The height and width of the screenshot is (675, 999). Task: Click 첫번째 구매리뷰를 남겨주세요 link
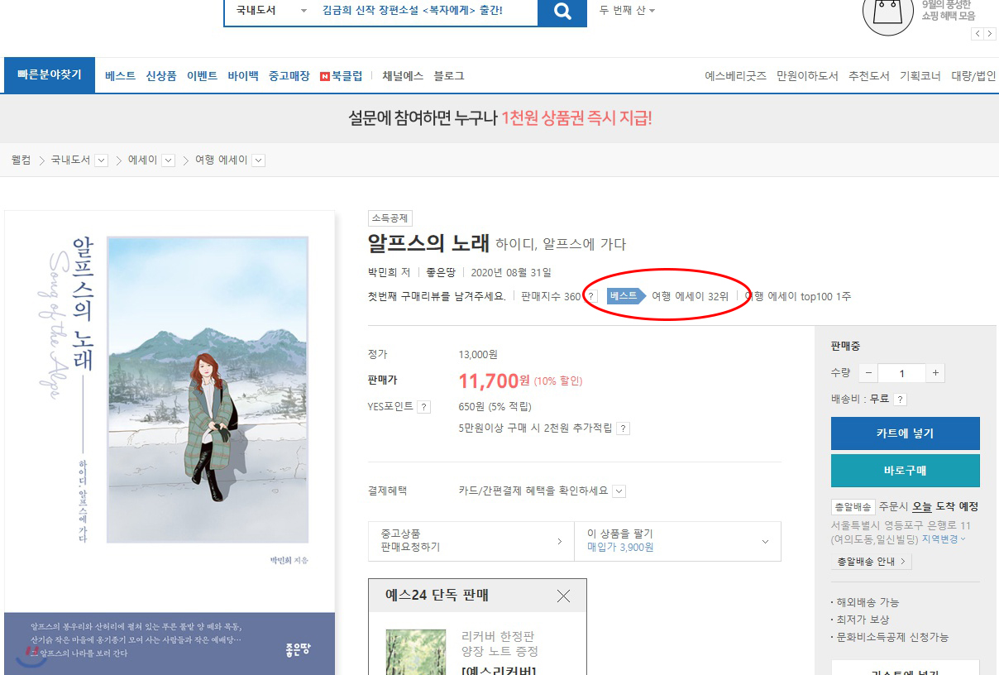click(x=437, y=296)
